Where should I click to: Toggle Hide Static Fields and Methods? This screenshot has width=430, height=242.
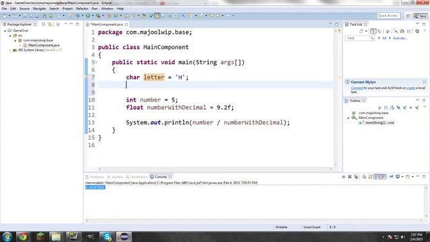point(404,108)
